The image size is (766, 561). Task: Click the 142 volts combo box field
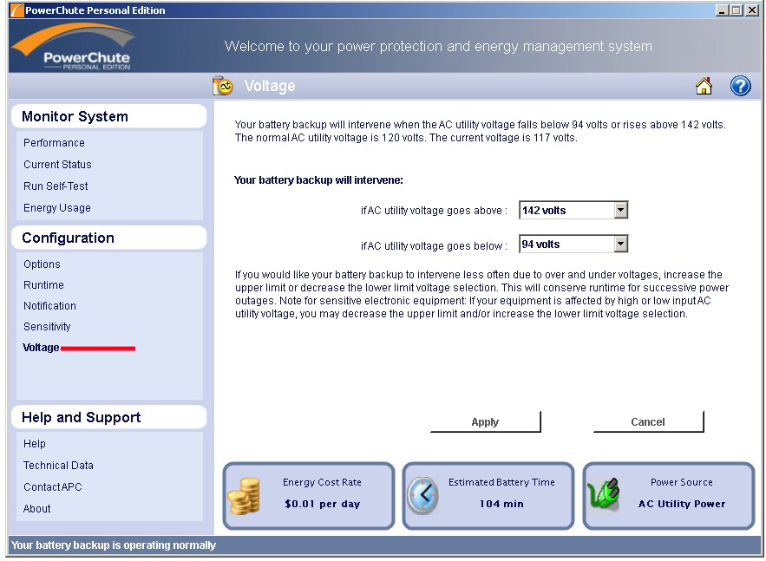573,211
